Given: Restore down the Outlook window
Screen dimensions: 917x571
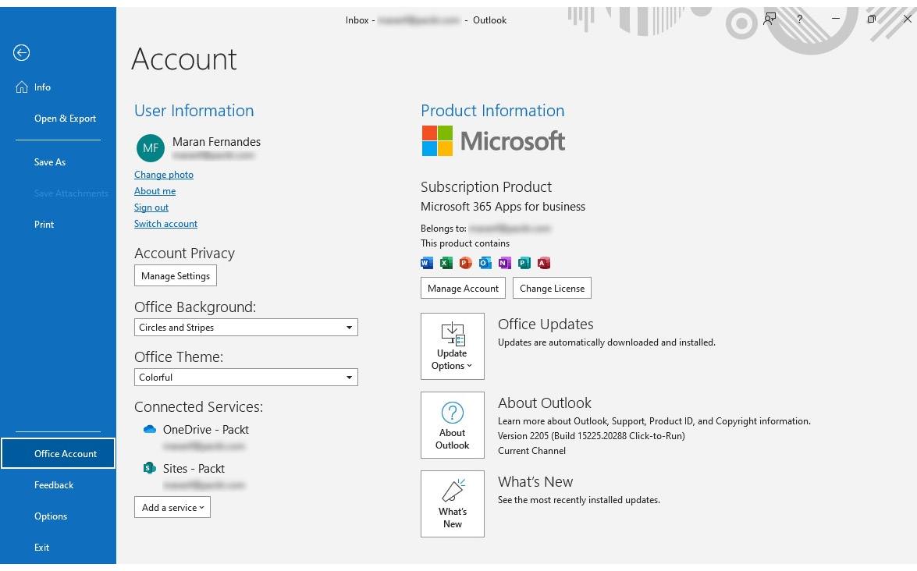Looking at the screenshot, I should pos(872,19).
